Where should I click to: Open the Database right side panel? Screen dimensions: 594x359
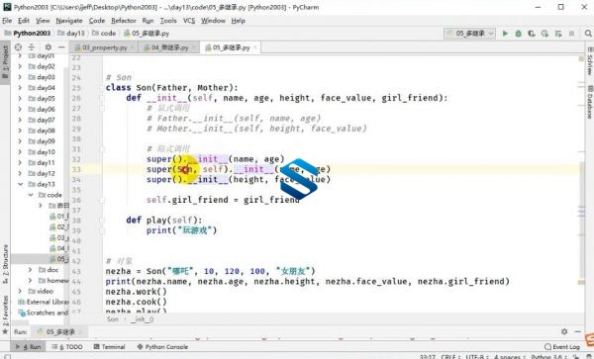coord(589,102)
